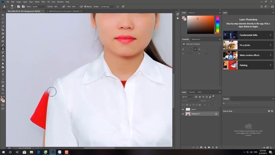
Task: Click the color picker gradient field
Action: coord(201,25)
